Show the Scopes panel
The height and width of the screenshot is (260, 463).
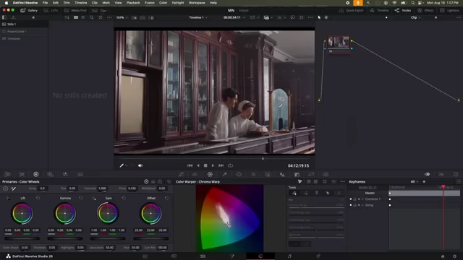tap(441, 174)
